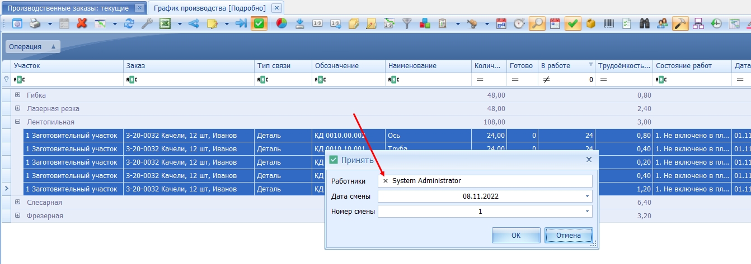Screen dimensions: 751x264
Task: Click the blue arrow-to-bar icon
Action: pos(241,24)
